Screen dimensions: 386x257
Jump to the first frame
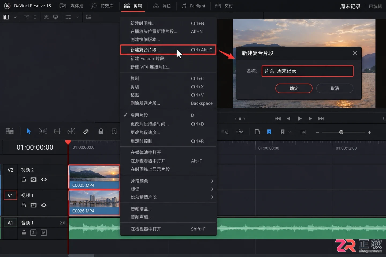(x=278, y=119)
